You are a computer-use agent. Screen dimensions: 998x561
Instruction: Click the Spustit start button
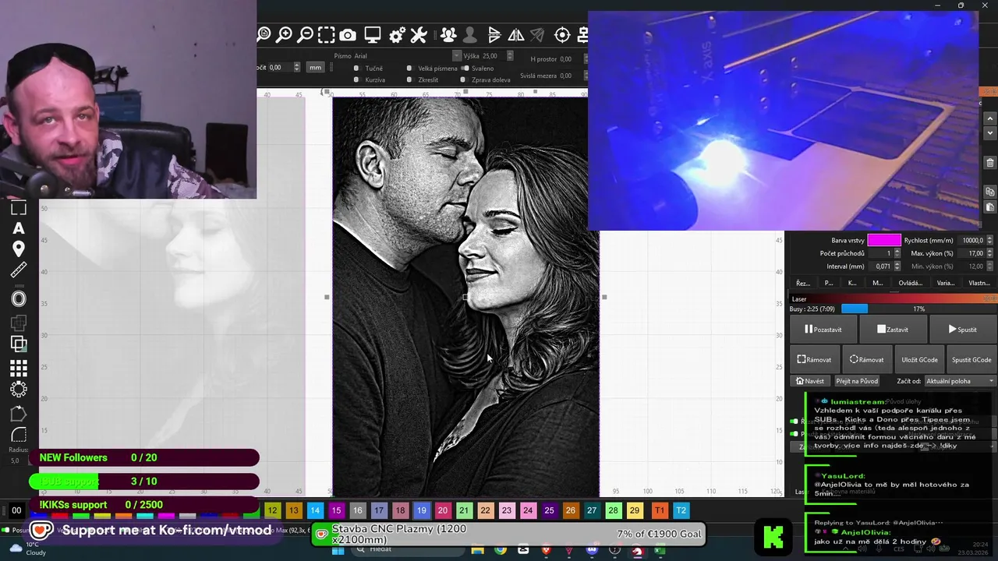(962, 330)
